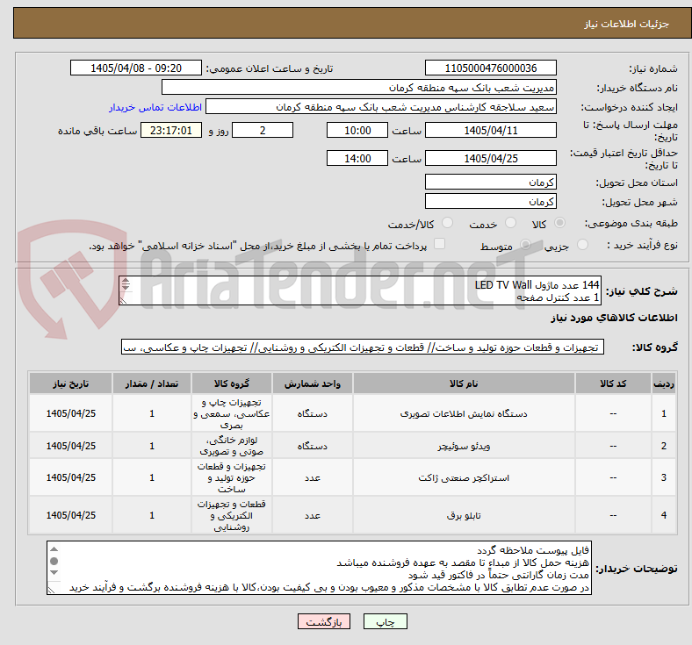The image size is (692, 645).
Task: Click group cell قطعات و تجهیزات الکتریکی و روشنایی
Action: click(231, 515)
